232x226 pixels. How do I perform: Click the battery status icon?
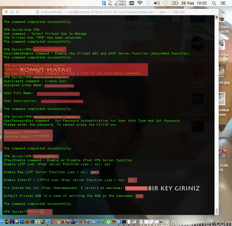[x=175, y=3]
